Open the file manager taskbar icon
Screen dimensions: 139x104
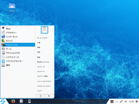(21, 101)
